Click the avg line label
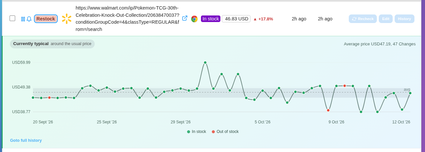 click(x=407, y=89)
